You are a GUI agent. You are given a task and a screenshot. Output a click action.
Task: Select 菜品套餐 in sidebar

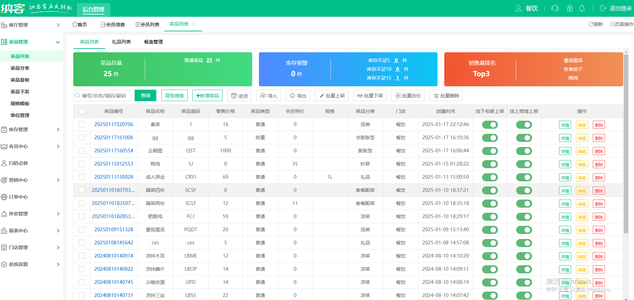(20, 80)
